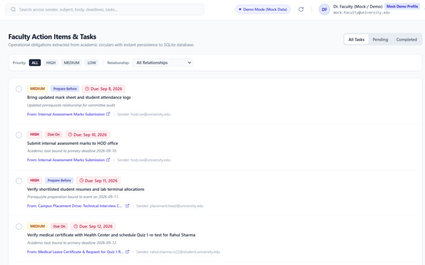The image size is (425, 265).
Task: Filter priority by MEDIUM
Action: tap(72, 63)
